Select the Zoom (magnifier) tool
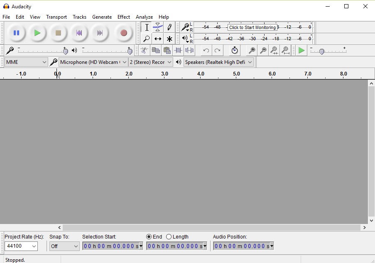Image resolution: width=375 pixels, height=263 pixels. [x=147, y=39]
